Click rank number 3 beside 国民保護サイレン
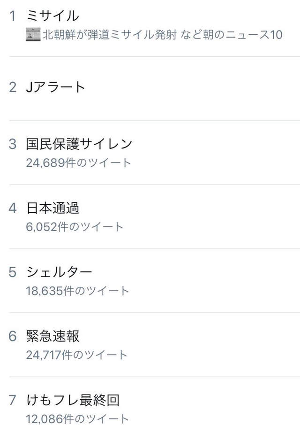 click(13, 144)
